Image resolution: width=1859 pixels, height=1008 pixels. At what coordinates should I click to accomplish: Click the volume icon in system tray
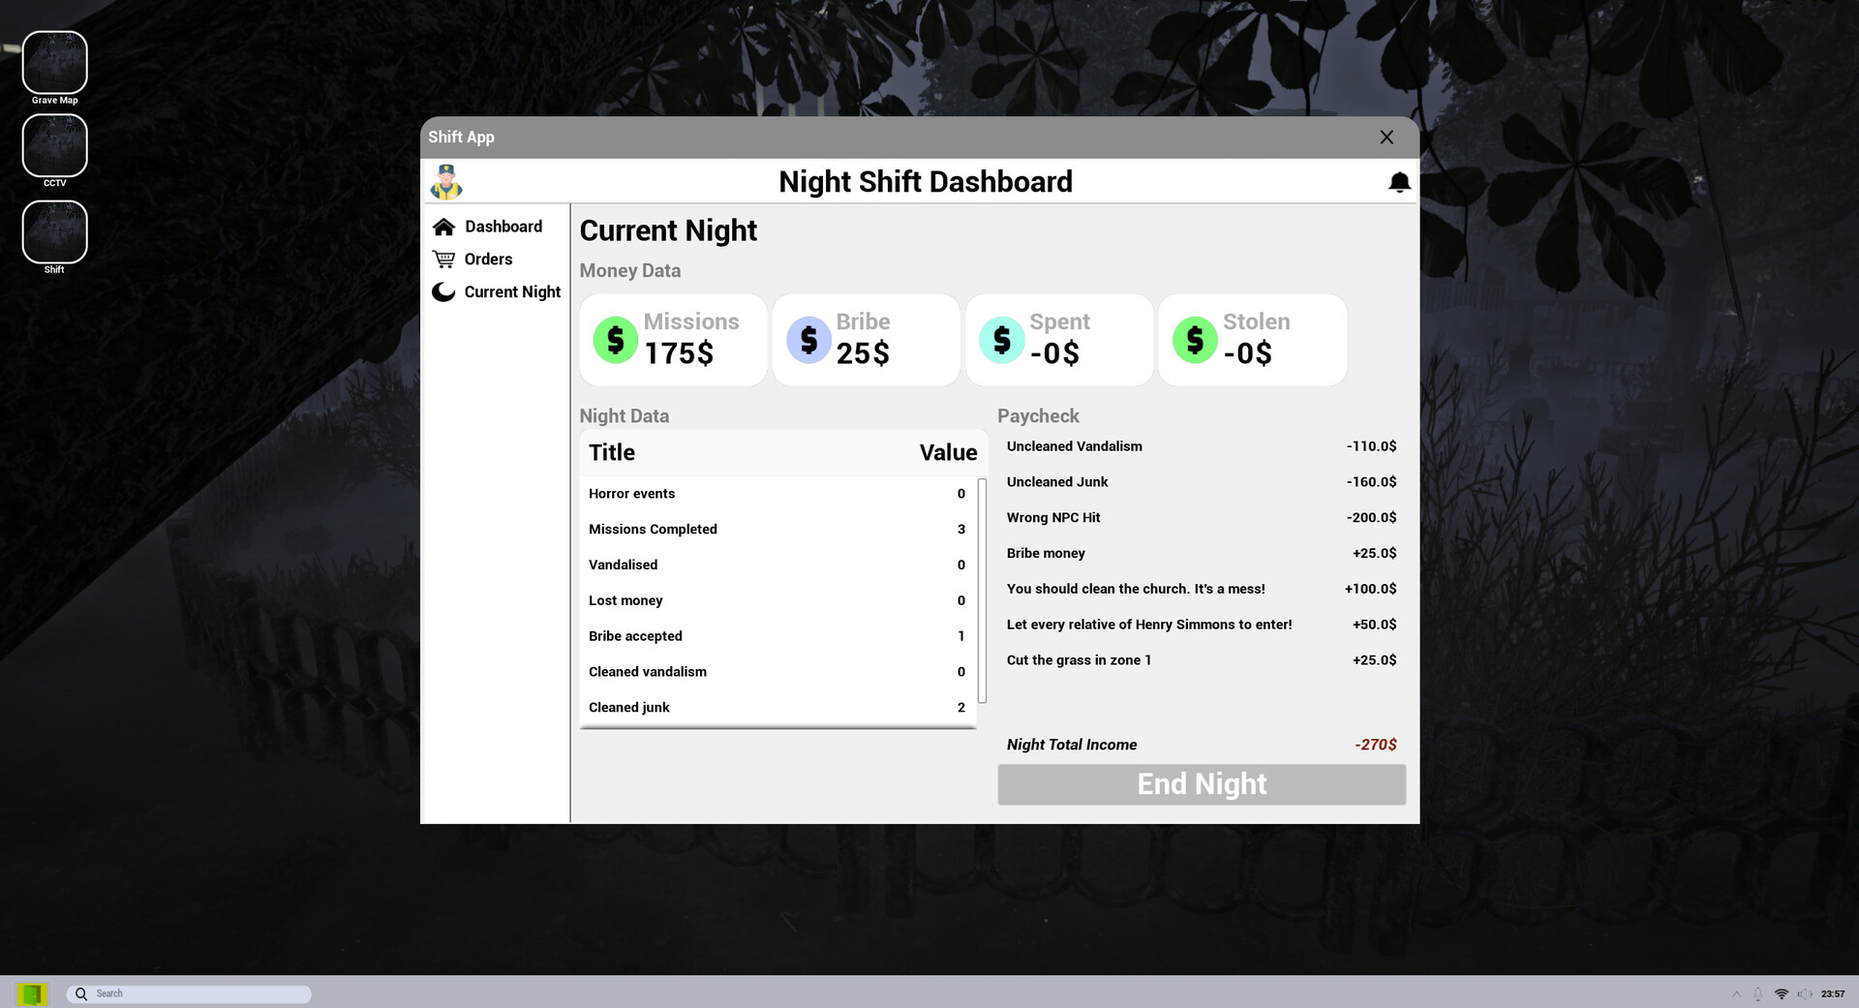click(1806, 993)
